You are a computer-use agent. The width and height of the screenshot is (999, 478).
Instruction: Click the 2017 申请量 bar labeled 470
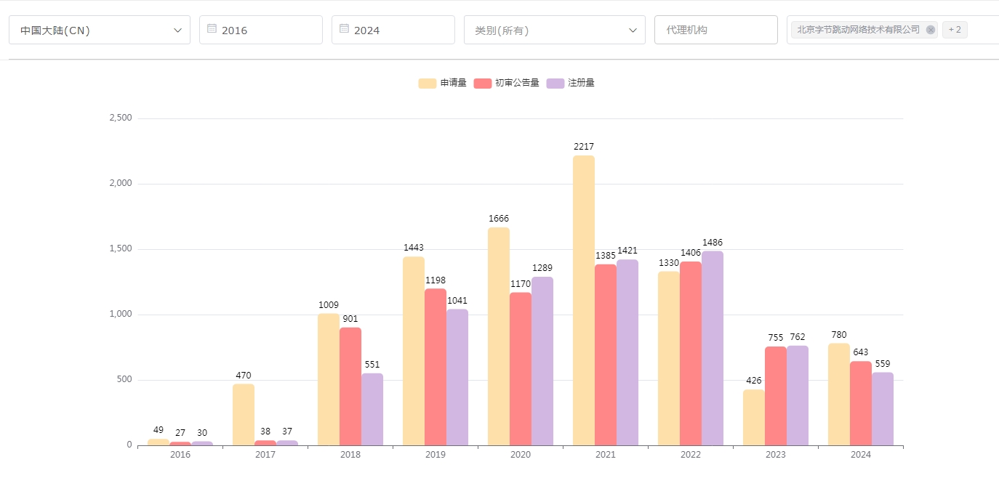tap(243, 414)
